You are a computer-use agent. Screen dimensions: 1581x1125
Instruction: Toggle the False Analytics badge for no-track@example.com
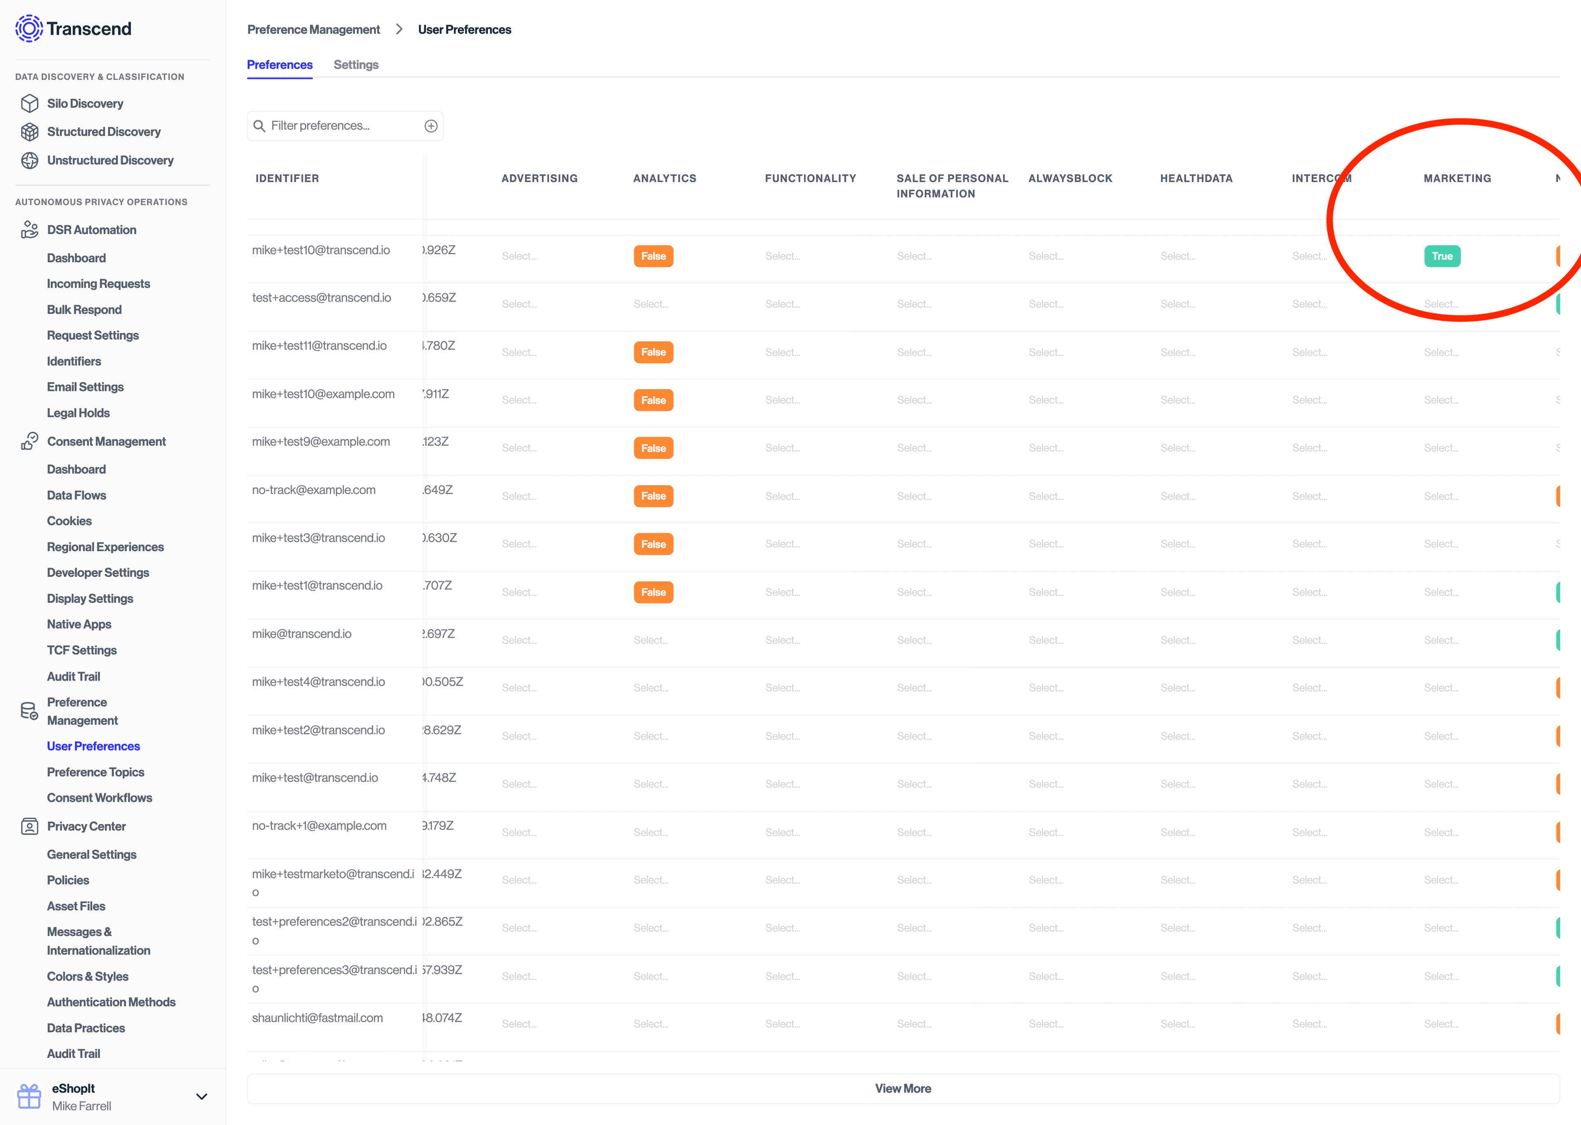[x=653, y=496]
